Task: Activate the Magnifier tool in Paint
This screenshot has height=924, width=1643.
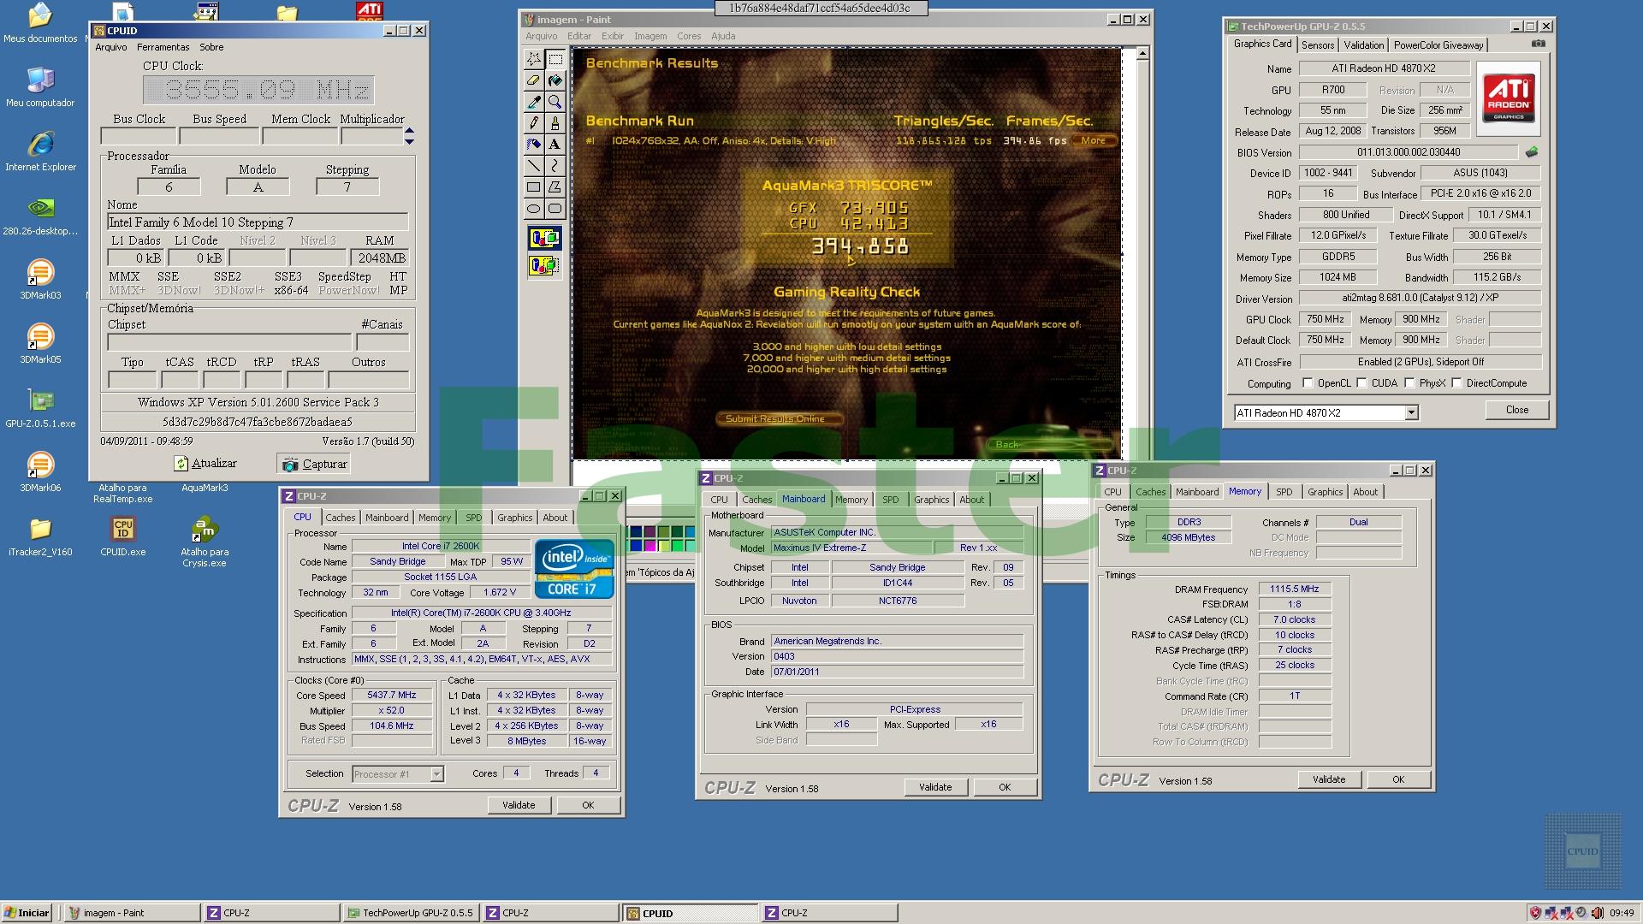Action: point(555,102)
